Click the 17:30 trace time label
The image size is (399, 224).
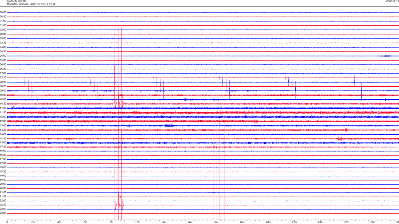click(x=3, y=163)
